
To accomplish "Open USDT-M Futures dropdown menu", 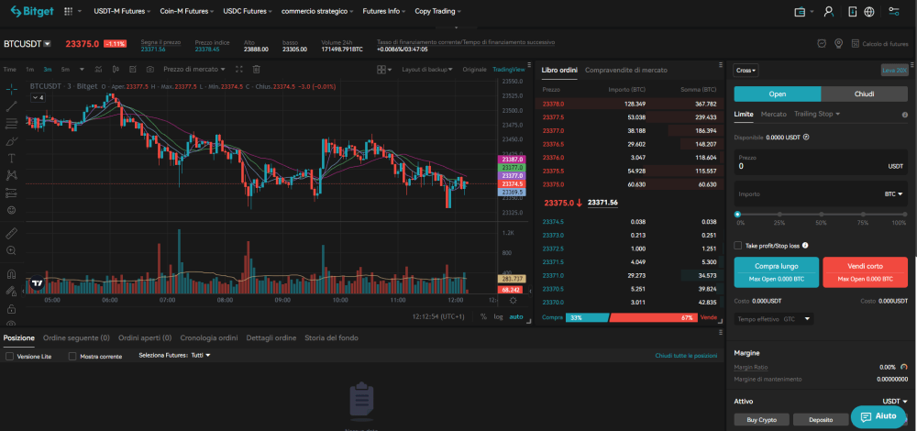I will (x=122, y=11).
